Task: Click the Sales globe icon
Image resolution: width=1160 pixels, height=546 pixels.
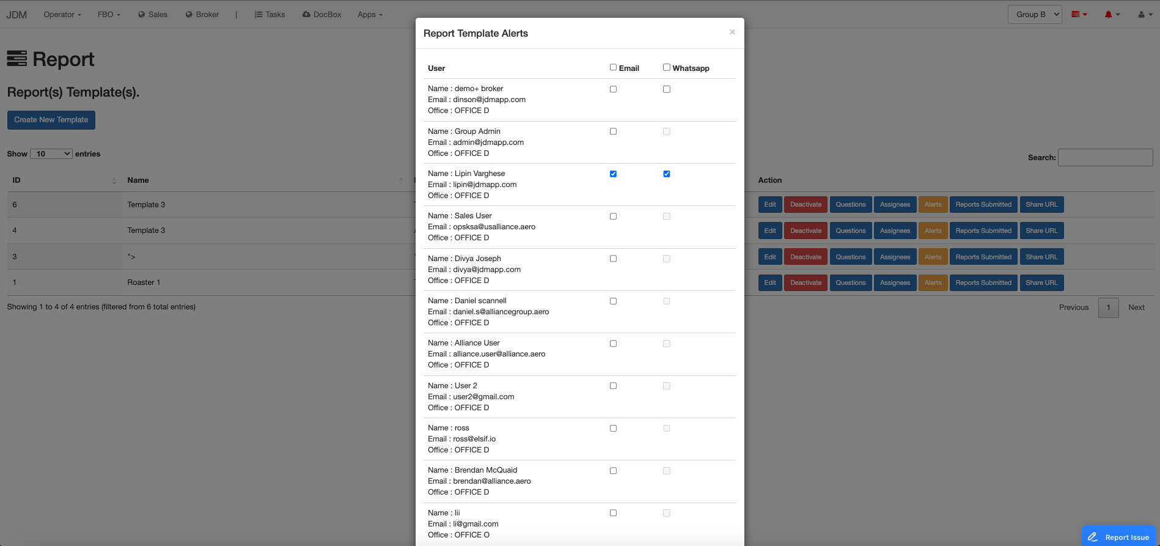Action: [x=142, y=15]
